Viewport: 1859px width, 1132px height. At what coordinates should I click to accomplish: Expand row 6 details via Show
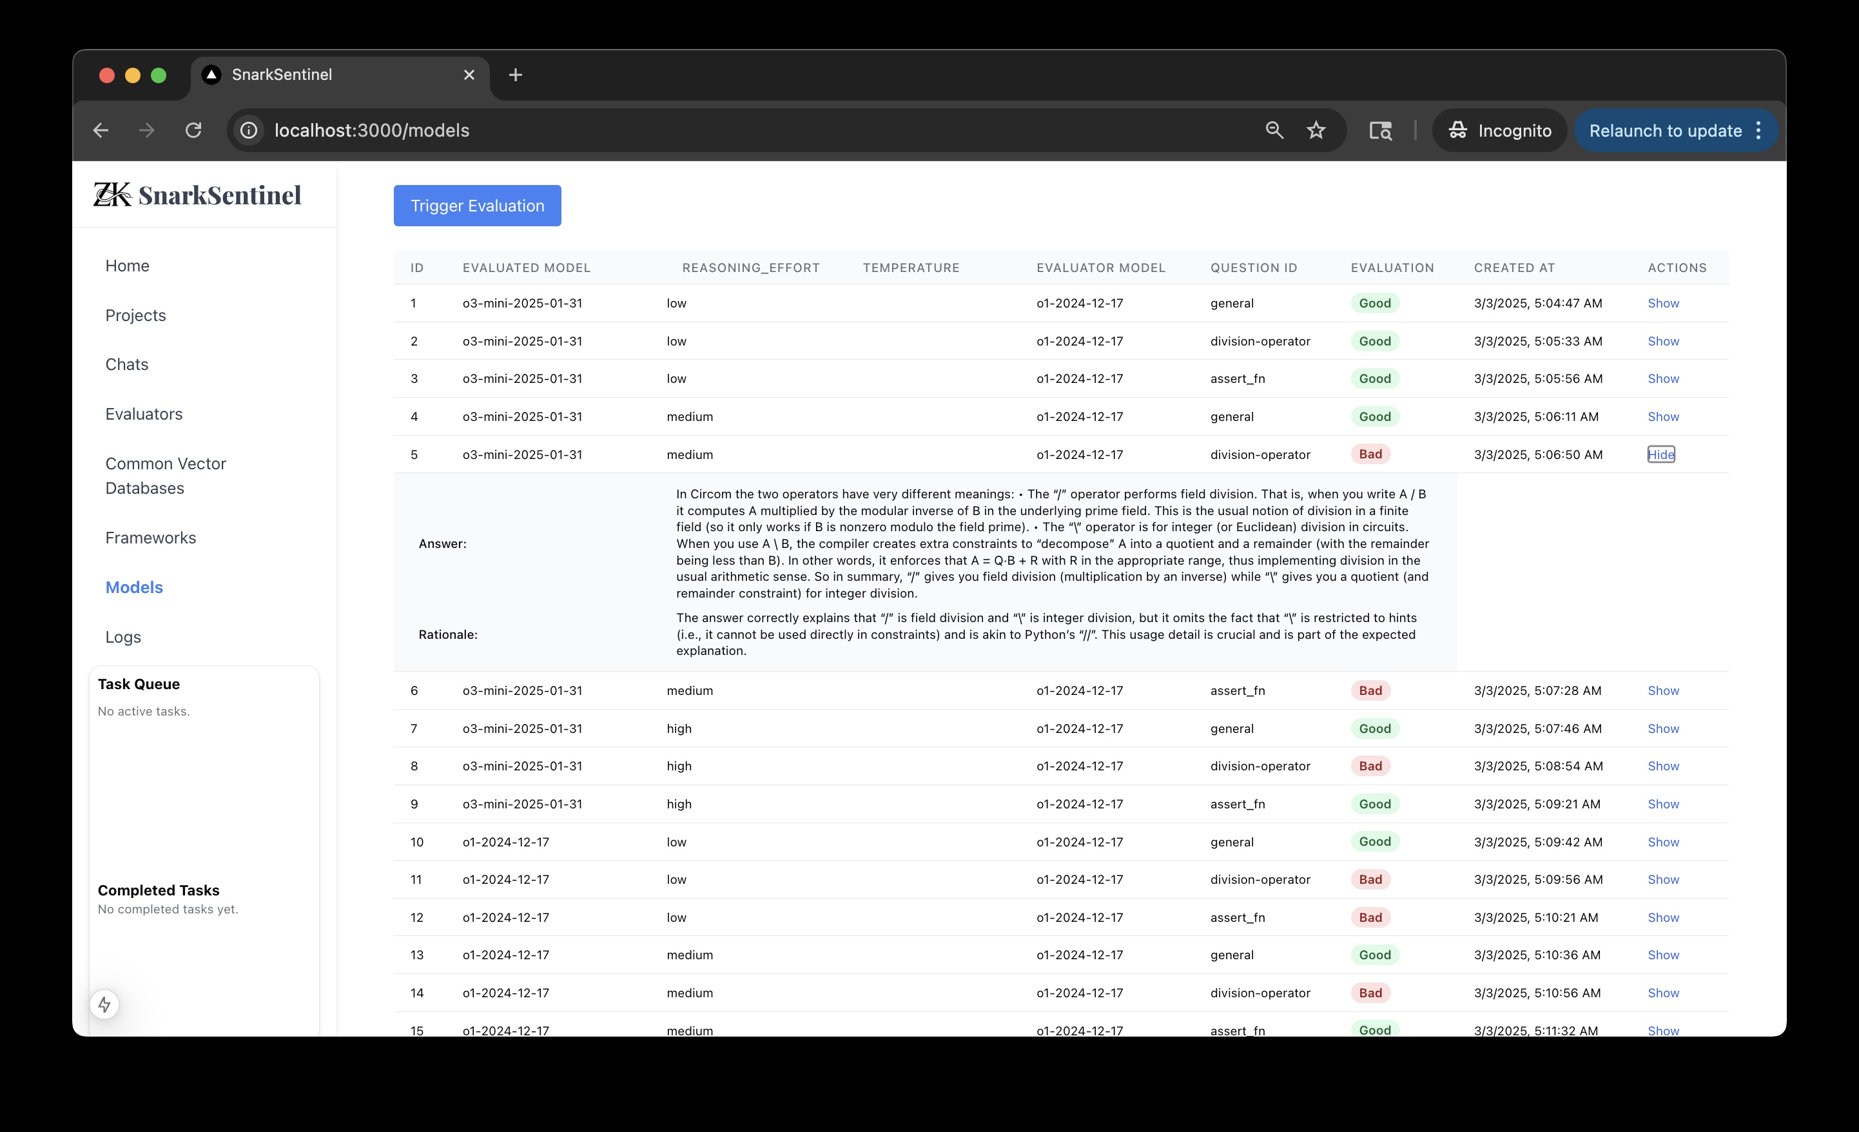(1663, 690)
